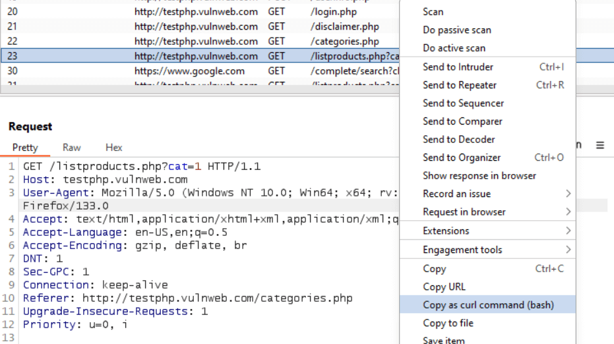Open the Pretty request view tab
The height and width of the screenshot is (344, 614).
pos(25,148)
